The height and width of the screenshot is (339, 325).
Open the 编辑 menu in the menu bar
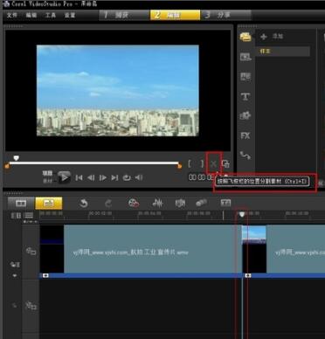[x=31, y=15]
